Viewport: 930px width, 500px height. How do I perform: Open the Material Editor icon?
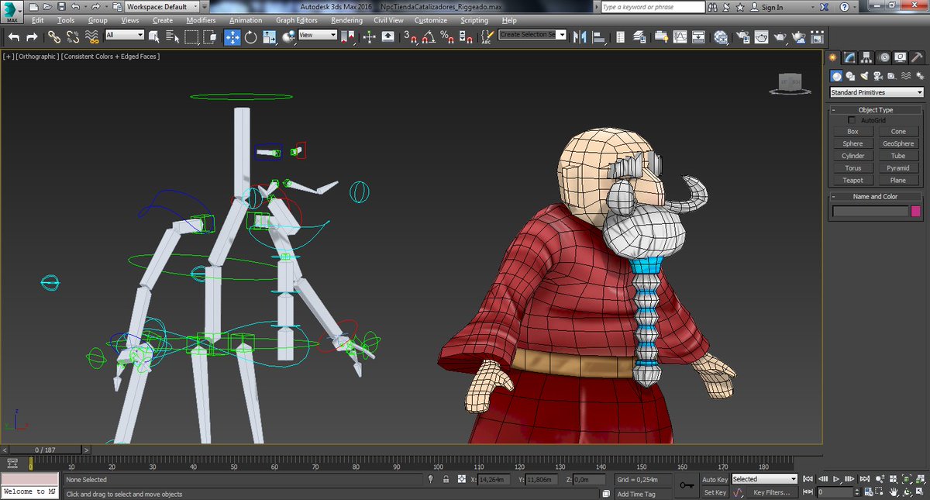coord(721,36)
